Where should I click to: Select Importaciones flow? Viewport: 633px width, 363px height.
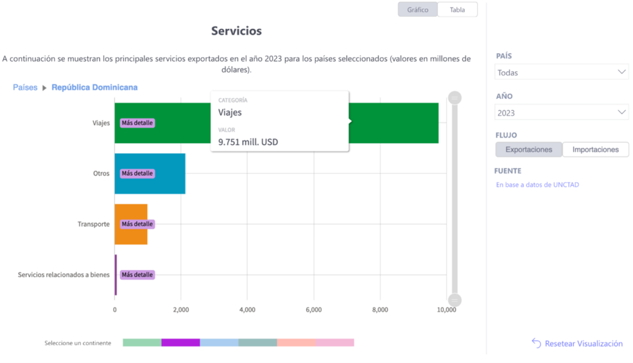(x=595, y=149)
